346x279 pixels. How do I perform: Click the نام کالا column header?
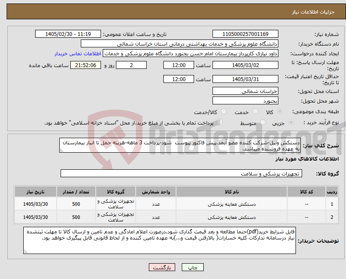click(231, 192)
